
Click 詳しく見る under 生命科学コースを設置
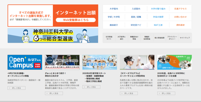166,93
